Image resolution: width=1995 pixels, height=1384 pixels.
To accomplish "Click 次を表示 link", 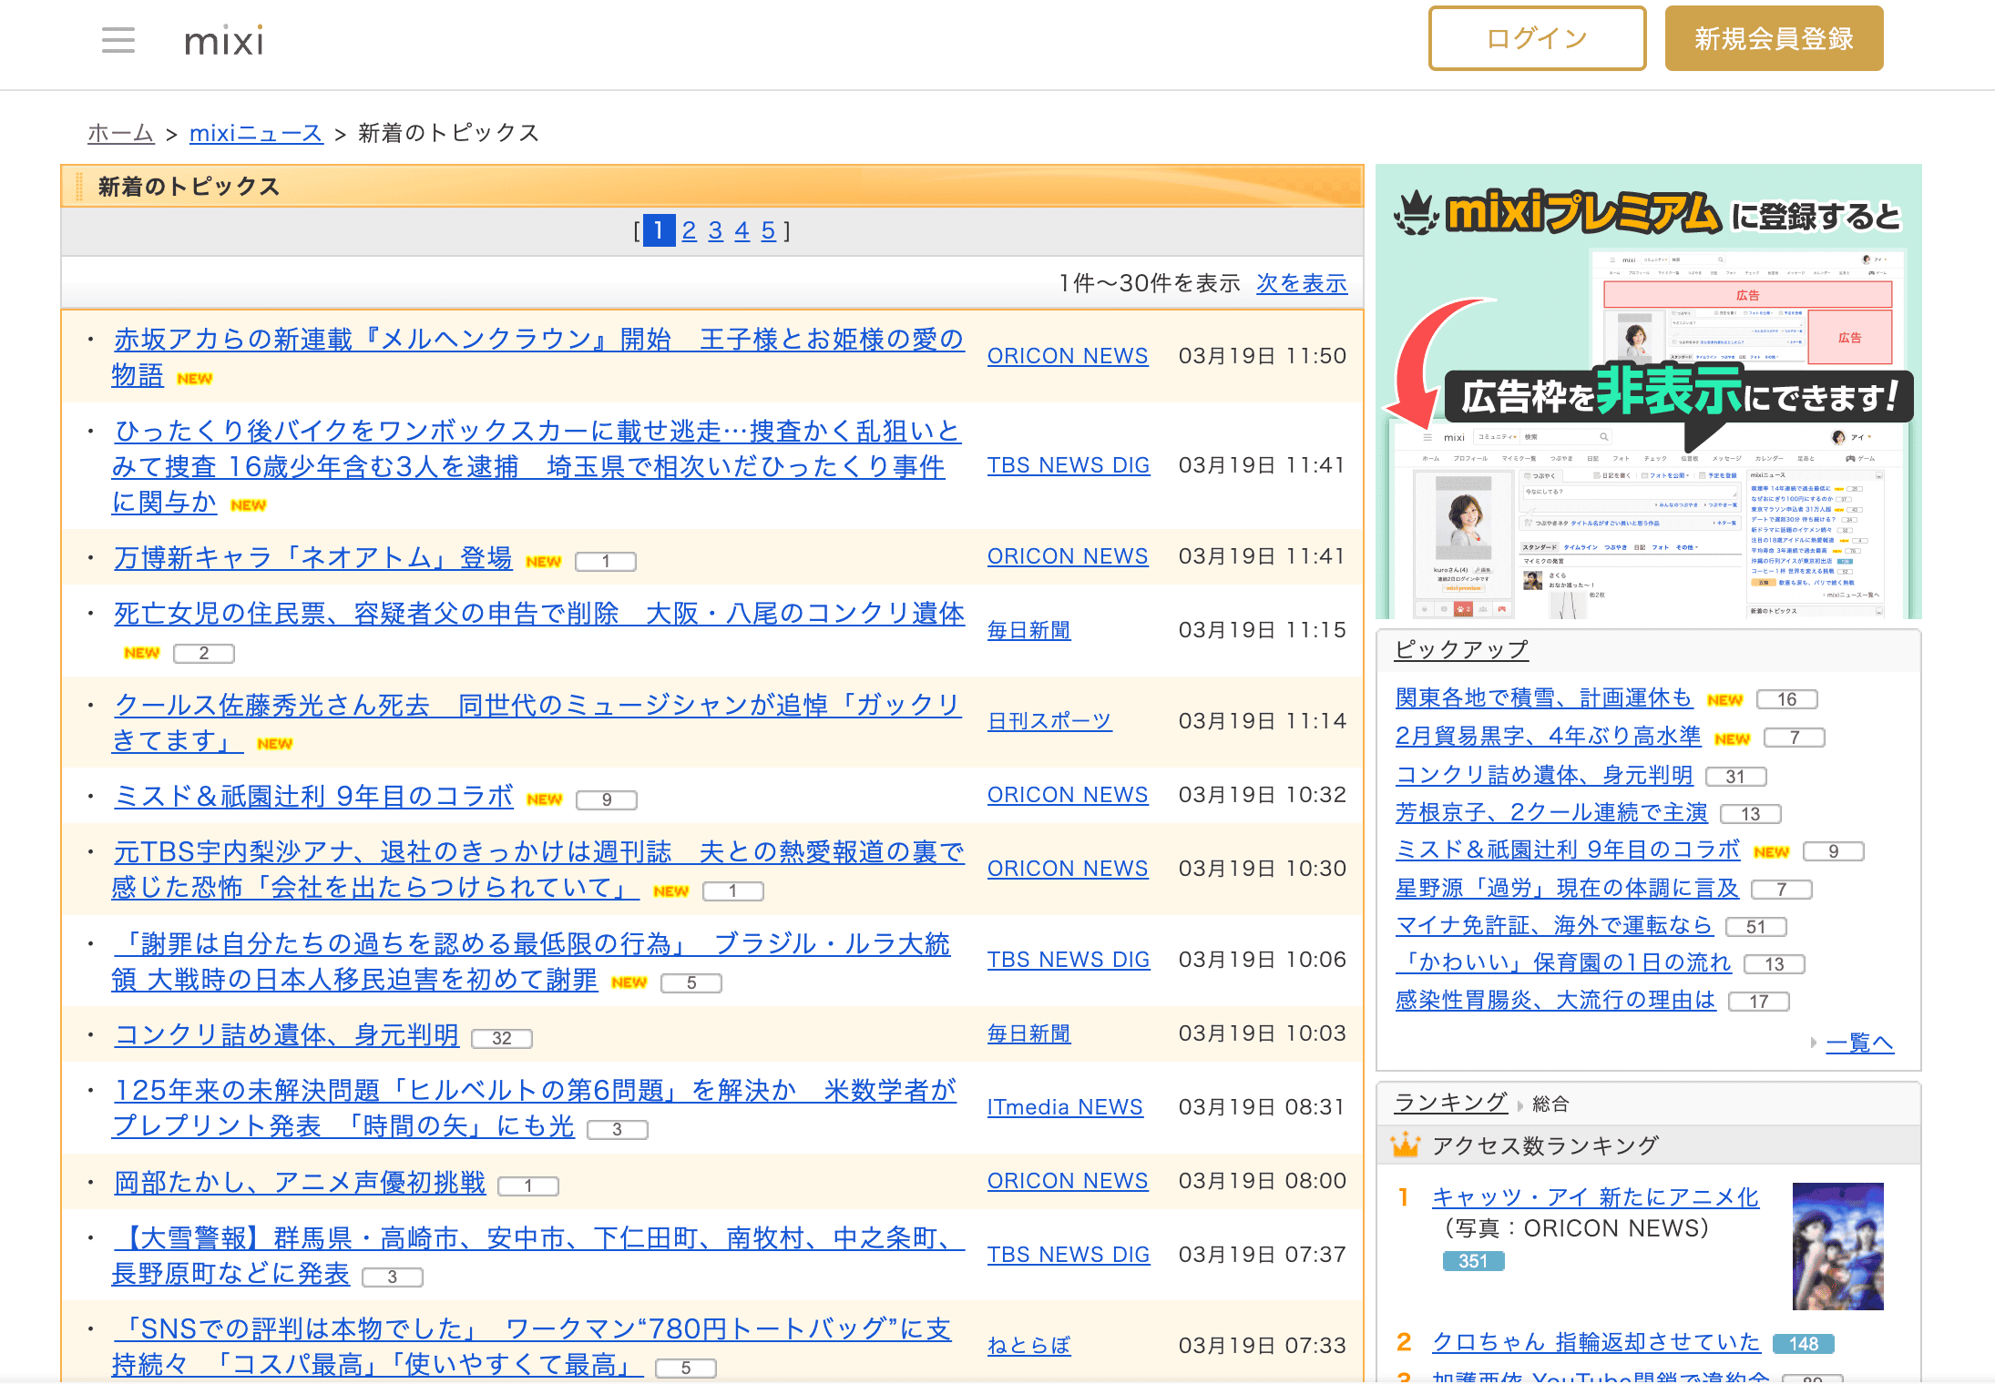I will click(x=1301, y=283).
